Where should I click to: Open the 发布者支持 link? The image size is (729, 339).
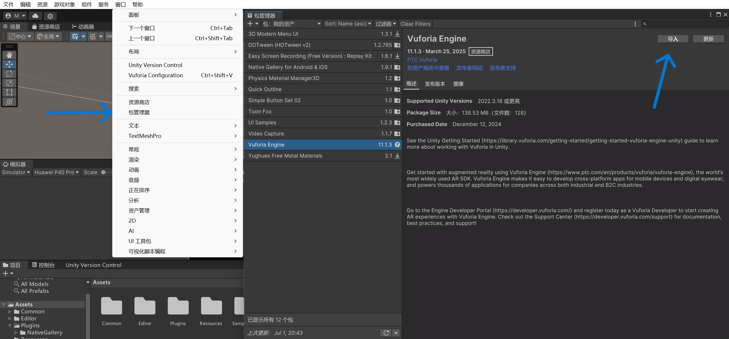[x=503, y=68]
